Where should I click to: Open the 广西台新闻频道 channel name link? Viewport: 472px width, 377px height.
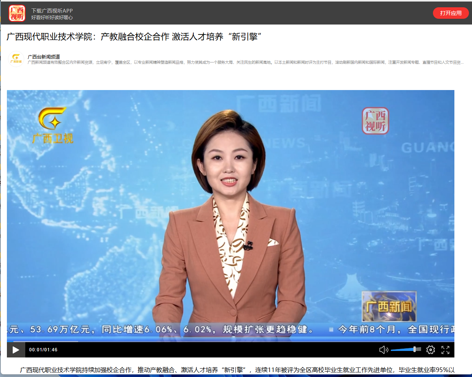44,57
